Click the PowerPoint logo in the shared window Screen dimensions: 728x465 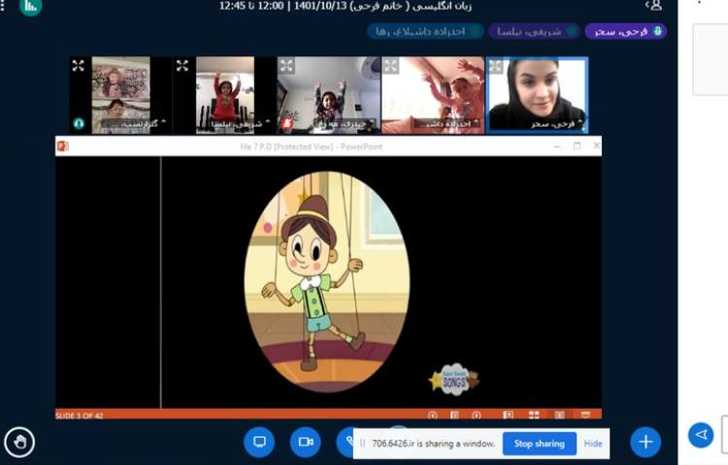pos(63,146)
